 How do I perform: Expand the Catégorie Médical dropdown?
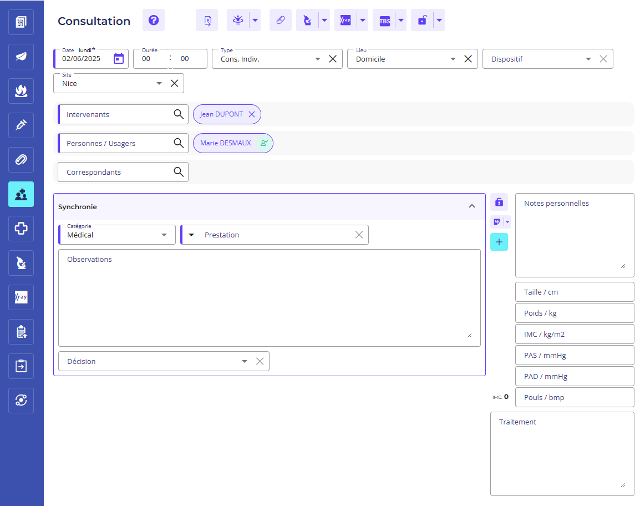(x=164, y=235)
